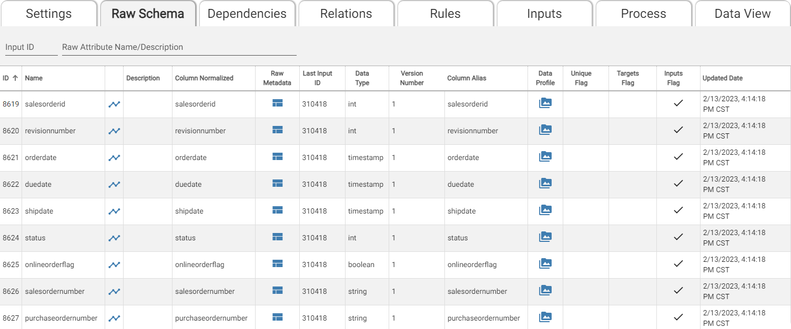The height and width of the screenshot is (329, 791).
Task: Toggle Inputs Flag checkmark for salesordernumber row
Action: click(x=678, y=291)
